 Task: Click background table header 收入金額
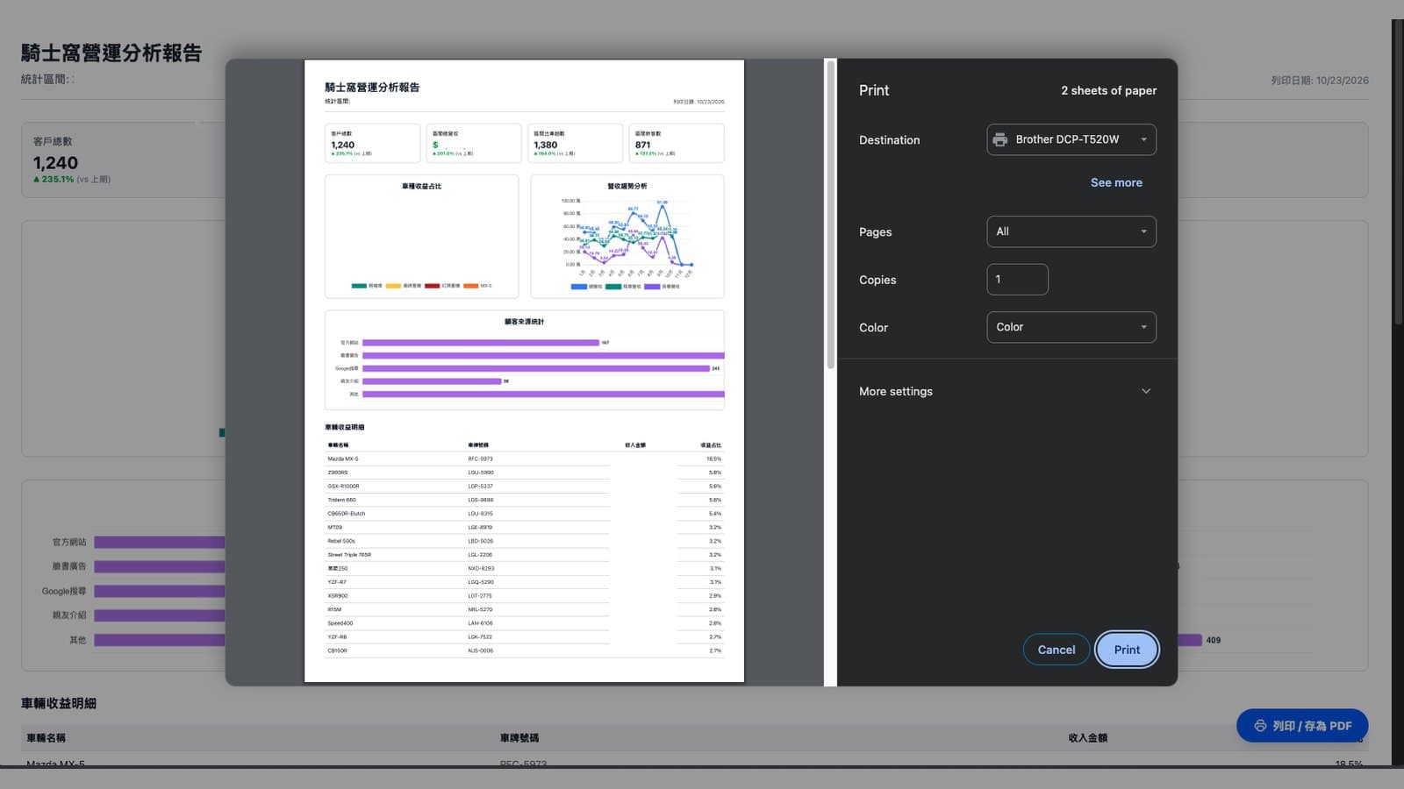tap(1087, 738)
